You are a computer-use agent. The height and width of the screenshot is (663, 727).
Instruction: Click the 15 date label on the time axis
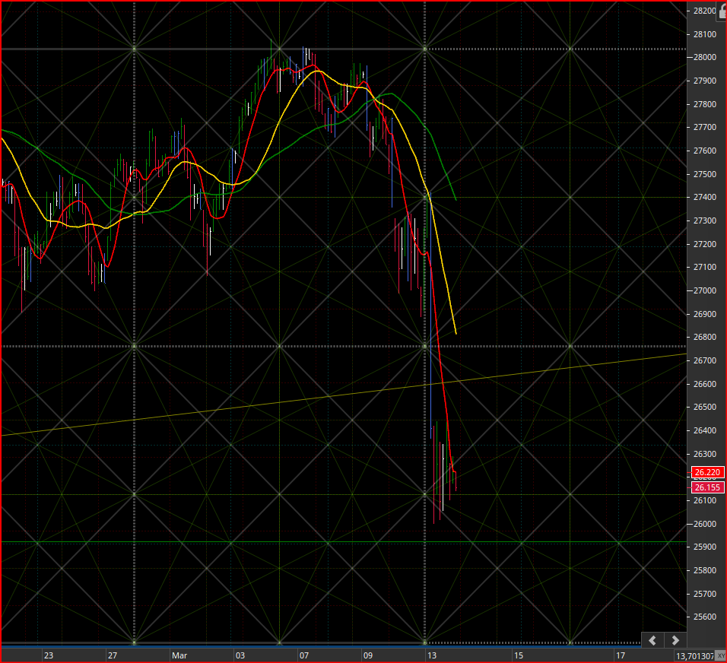tap(519, 655)
